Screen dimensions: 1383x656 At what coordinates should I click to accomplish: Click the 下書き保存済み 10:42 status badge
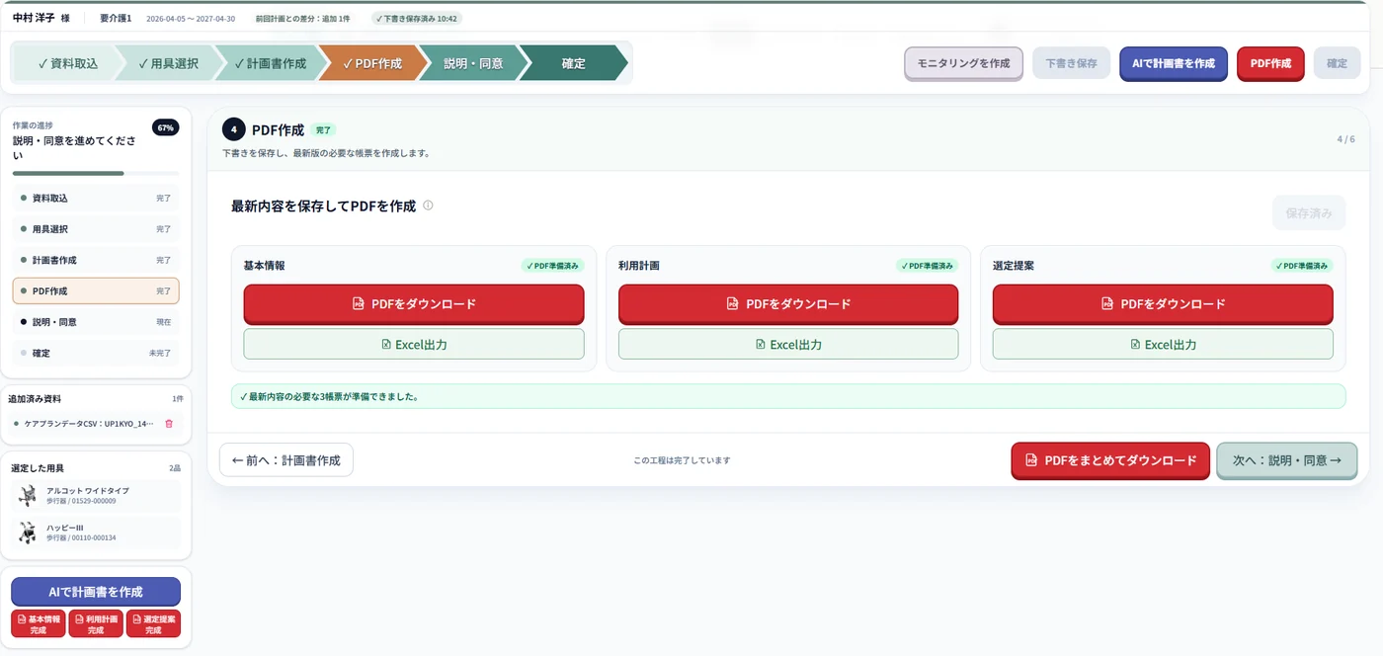[x=417, y=19]
